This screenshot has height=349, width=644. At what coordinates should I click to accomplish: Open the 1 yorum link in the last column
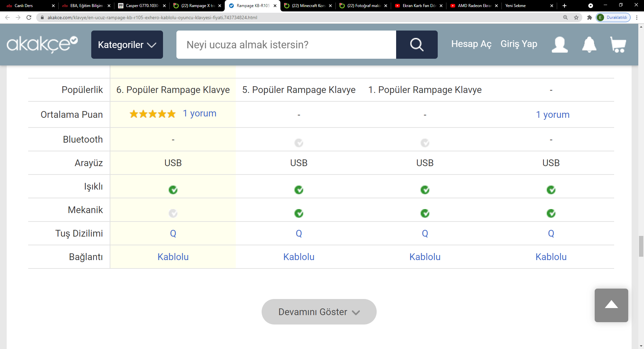[553, 115]
